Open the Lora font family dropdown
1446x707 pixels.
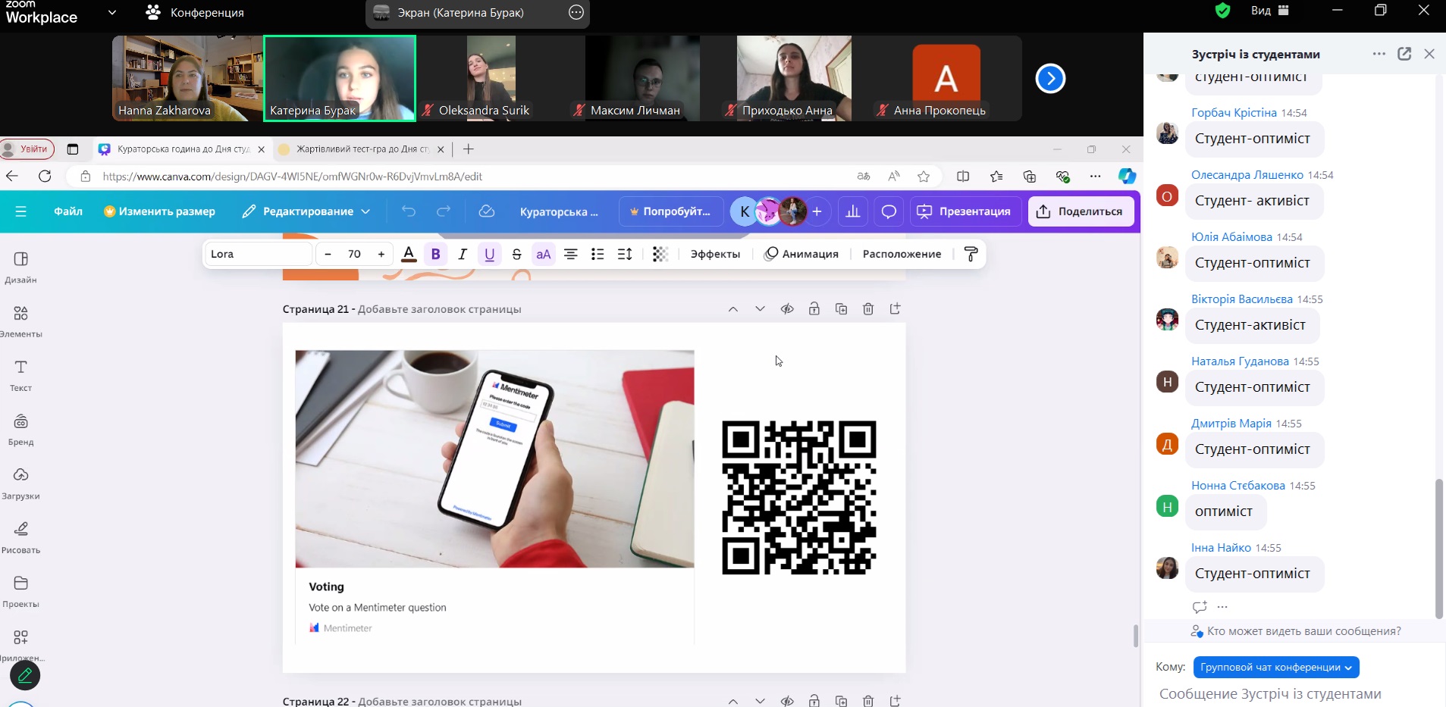[x=259, y=254]
